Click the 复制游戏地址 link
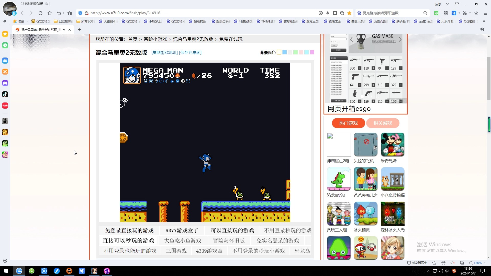491x276 pixels. 164,52
